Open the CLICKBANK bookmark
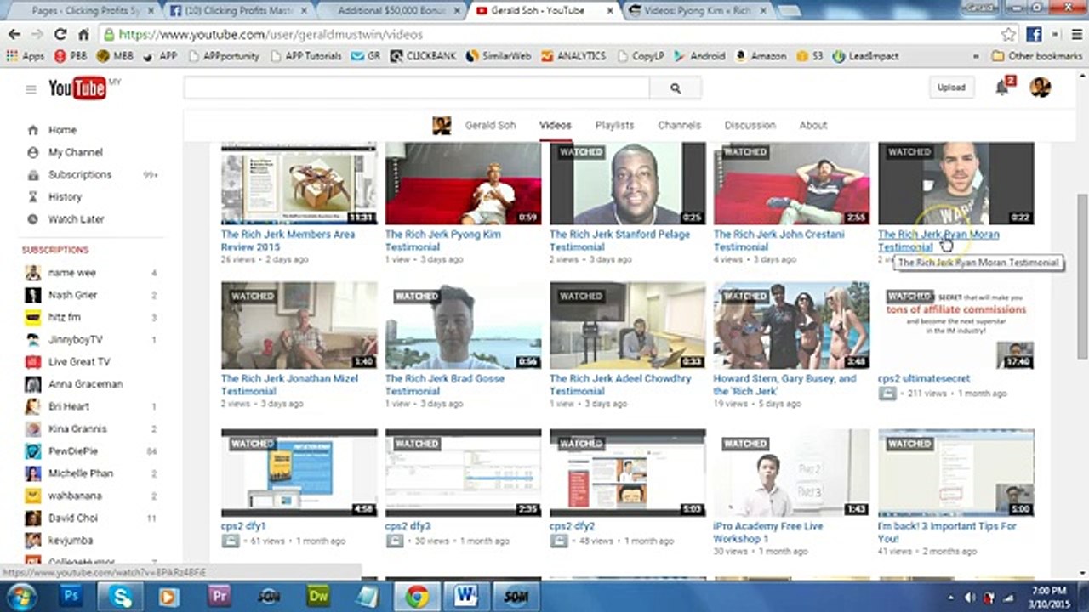This screenshot has width=1089, height=612. (x=423, y=56)
